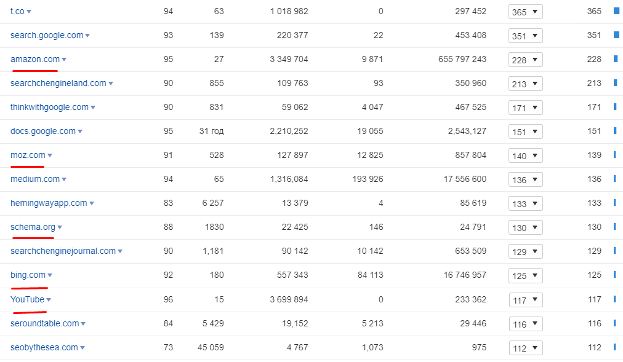
Task: Click the blue bar in amazon.com row
Action: click(615, 59)
